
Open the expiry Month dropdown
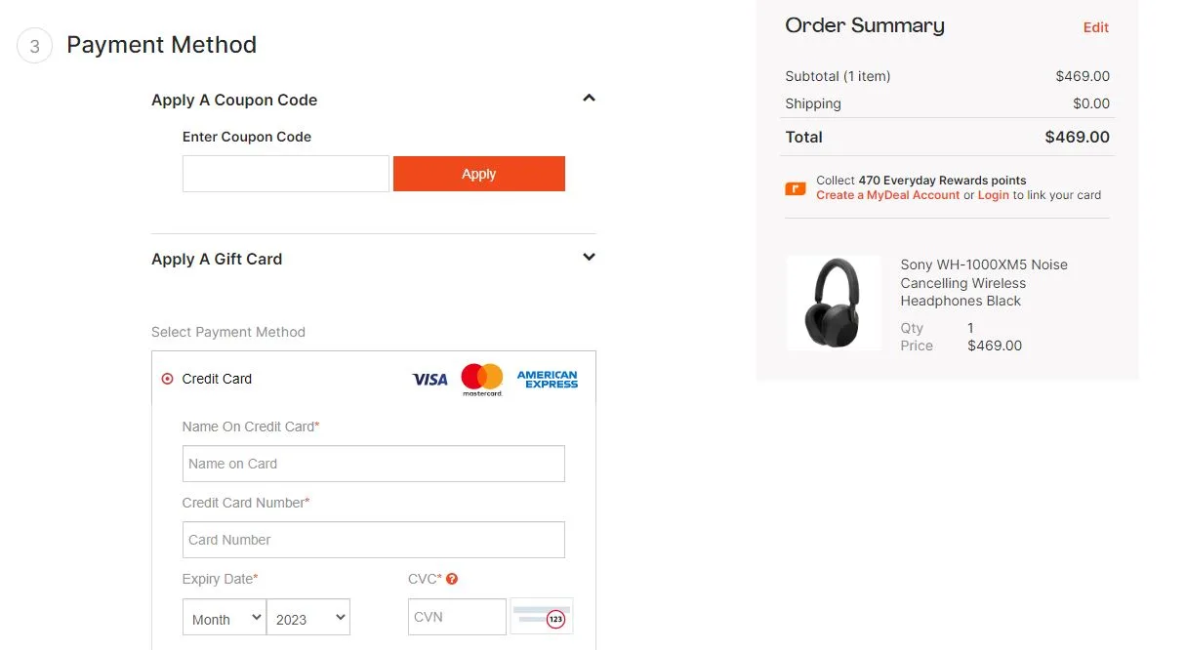point(224,617)
